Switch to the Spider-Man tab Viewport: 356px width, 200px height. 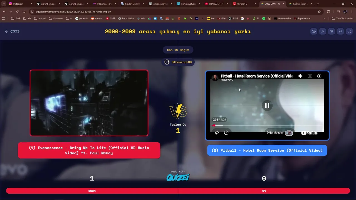[132, 4]
